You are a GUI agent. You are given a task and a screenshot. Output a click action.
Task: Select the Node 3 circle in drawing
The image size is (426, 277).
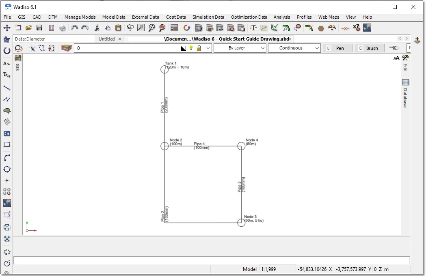click(241, 223)
